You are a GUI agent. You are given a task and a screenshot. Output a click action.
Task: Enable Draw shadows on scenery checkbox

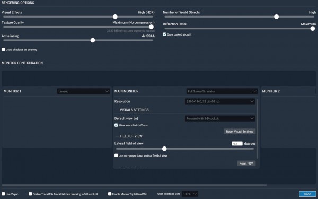click(x=3, y=49)
